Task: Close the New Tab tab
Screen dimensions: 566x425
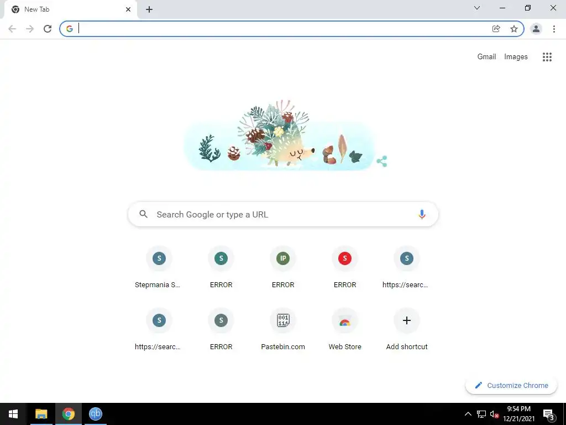Action: [128, 9]
